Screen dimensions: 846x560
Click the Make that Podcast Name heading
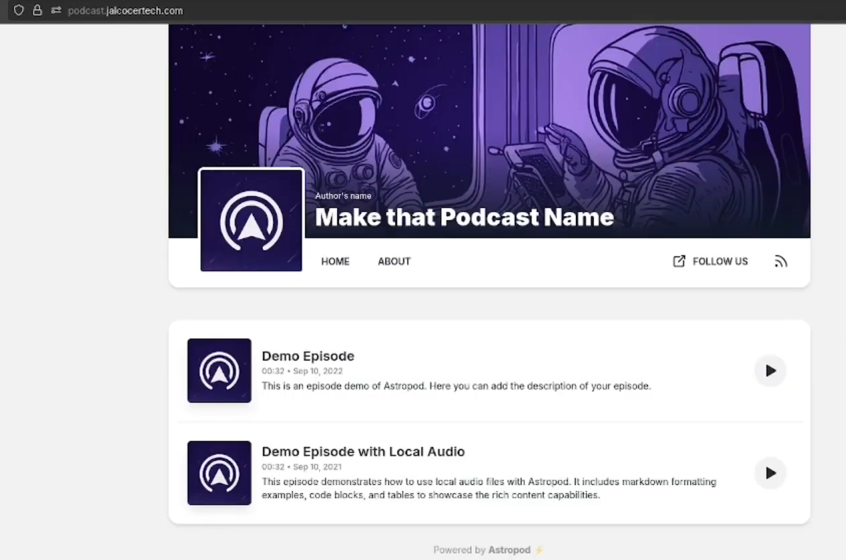[x=464, y=217]
